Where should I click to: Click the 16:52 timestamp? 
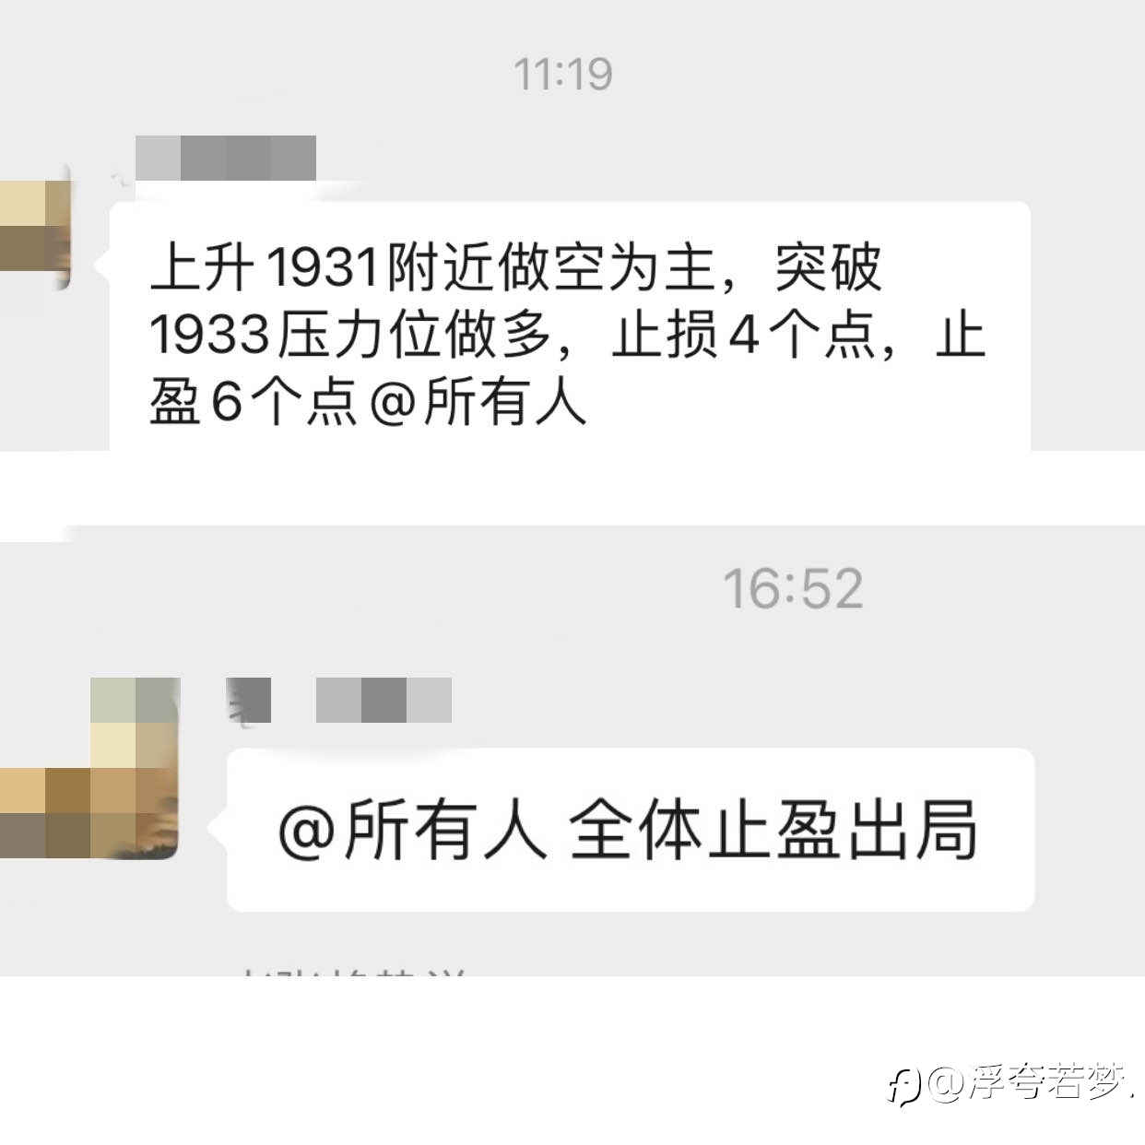(x=793, y=589)
